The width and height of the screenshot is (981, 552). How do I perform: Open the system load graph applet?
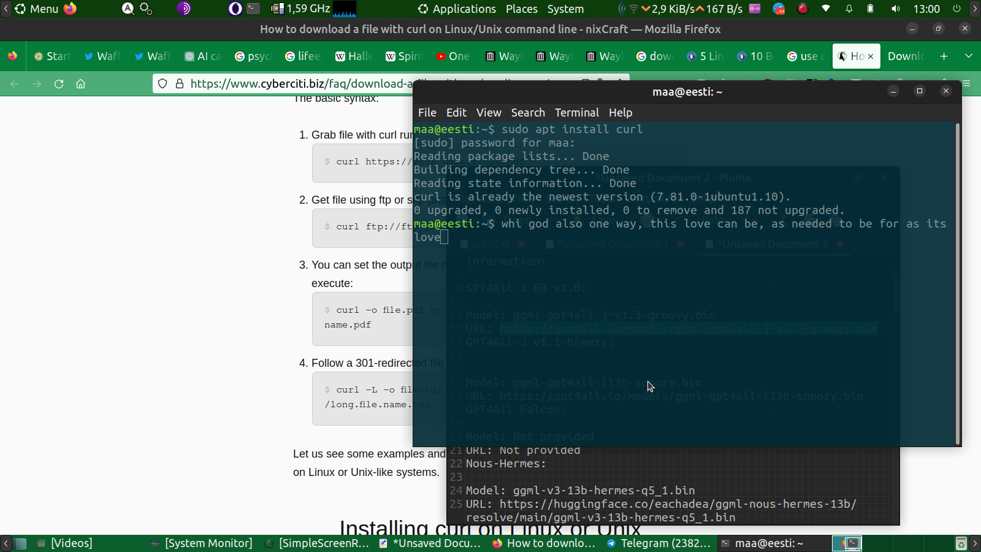(x=345, y=9)
